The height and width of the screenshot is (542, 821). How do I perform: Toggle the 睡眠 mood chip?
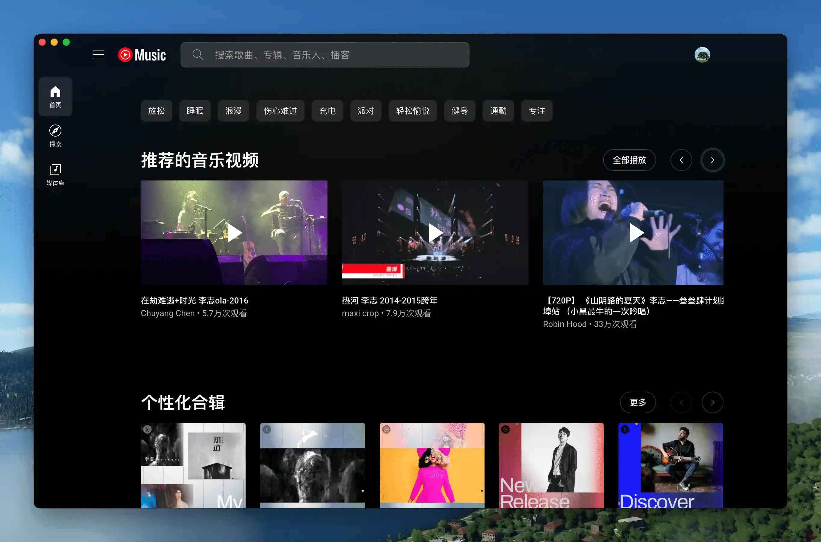(x=195, y=111)
